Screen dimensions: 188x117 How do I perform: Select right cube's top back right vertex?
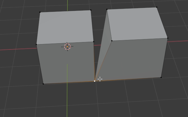click(157, 7)
